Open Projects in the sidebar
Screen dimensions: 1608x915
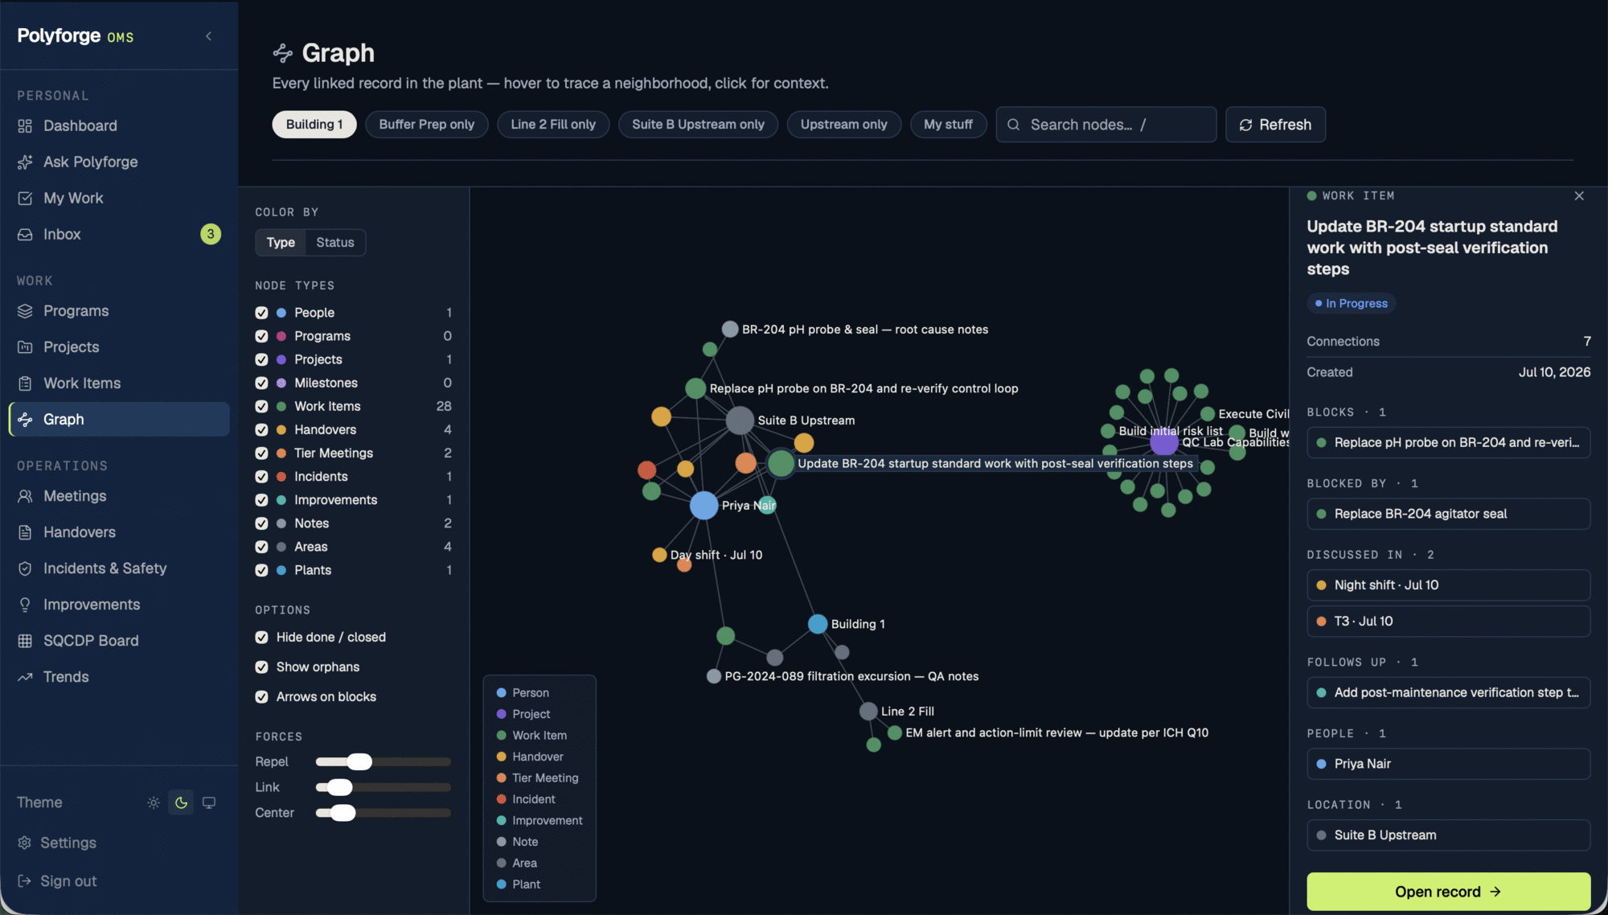pyautogui.click(x=119, y=347)
